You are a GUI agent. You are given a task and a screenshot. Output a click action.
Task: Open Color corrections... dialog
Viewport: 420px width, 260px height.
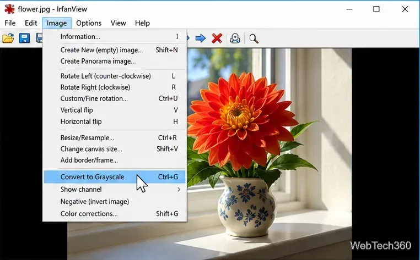pyautogui.click(x=115, y=214)
